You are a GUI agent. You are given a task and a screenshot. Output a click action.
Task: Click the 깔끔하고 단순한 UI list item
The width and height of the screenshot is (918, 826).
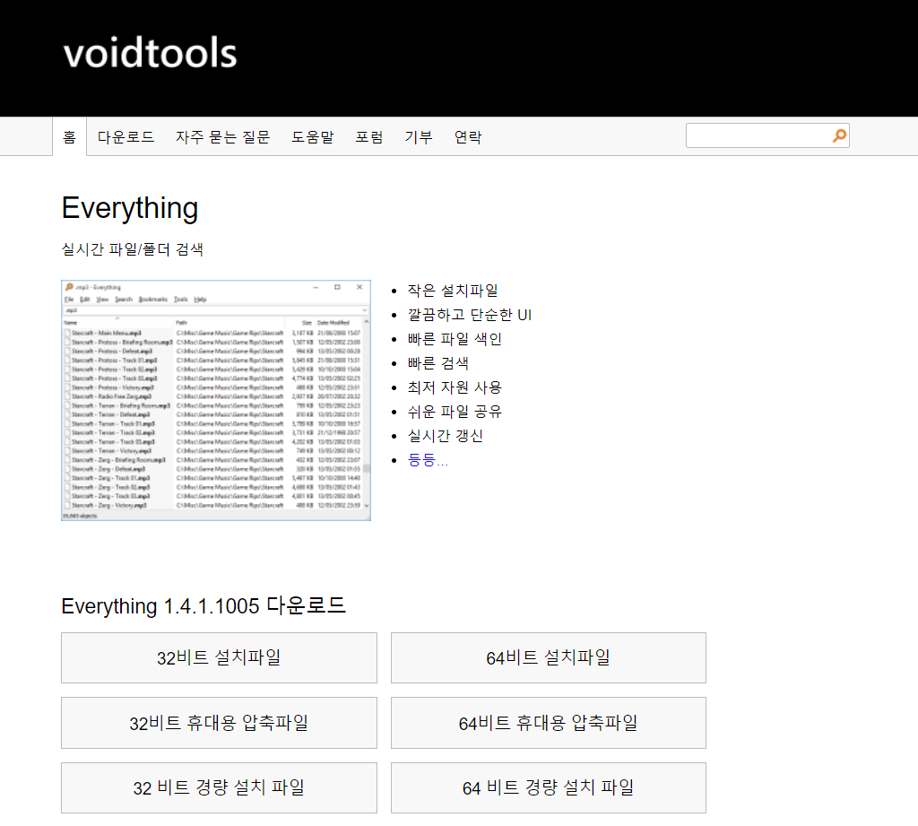coord(470,315)
